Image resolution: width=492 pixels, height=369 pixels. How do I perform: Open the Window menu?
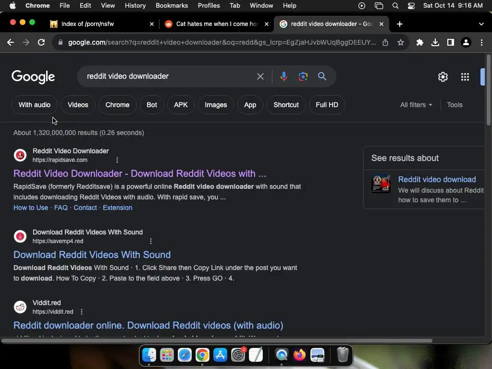click(x=261, y=6)
